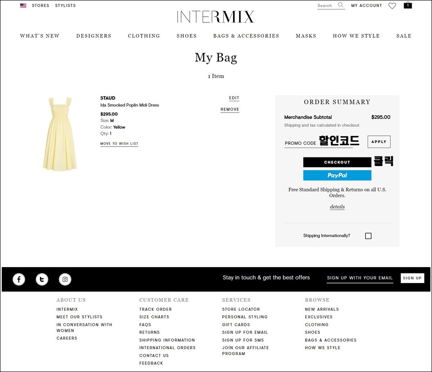Screen dimensions: 432x372
Task: Open Contact Us link
Action: [154, 356]
